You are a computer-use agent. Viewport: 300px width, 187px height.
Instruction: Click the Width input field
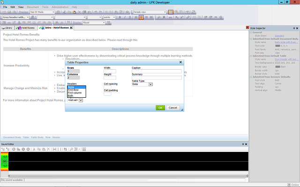coord(110,72)
